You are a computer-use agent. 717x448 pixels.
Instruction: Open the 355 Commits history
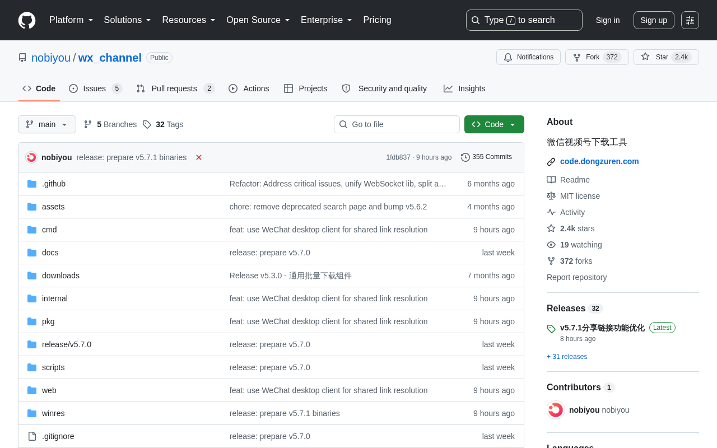pyautogui.click(x=486, y=157)
